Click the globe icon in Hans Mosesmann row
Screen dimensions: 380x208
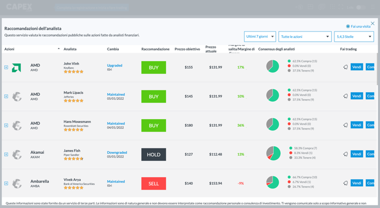(x=17, y=126)
